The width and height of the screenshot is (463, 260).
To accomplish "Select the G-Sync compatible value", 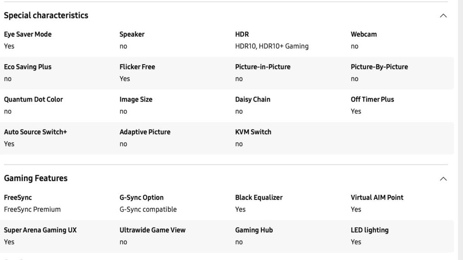I will click(148, 209).
